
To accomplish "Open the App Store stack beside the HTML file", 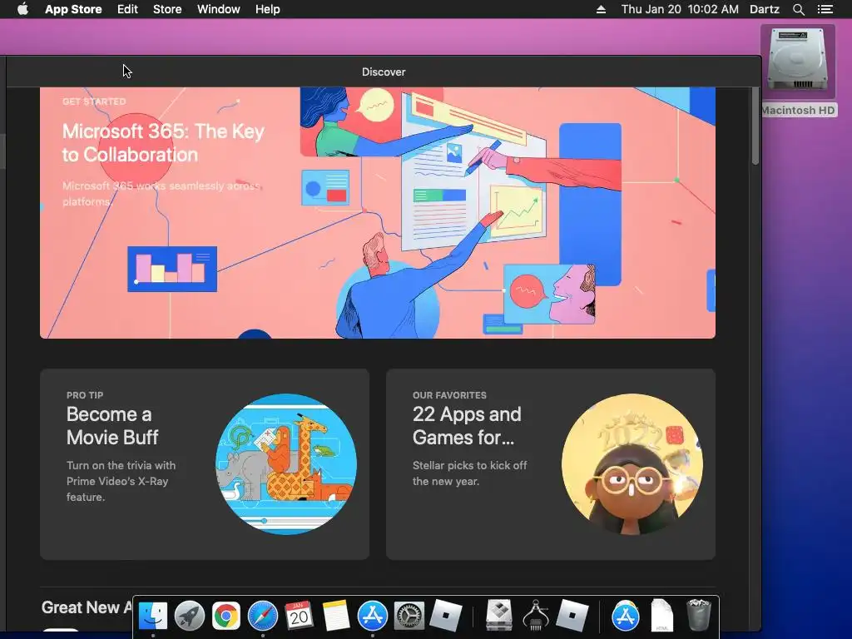I will (626, 616).
